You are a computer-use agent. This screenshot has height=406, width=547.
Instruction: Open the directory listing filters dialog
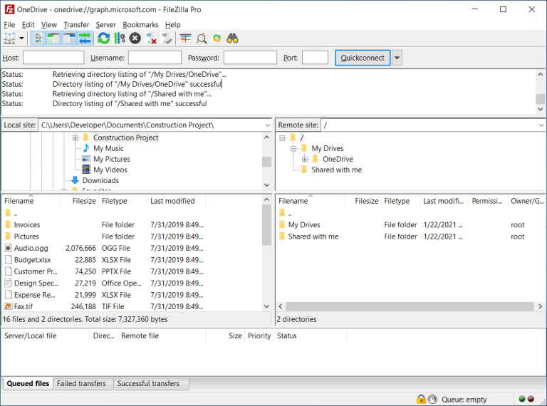coord(186,38)
